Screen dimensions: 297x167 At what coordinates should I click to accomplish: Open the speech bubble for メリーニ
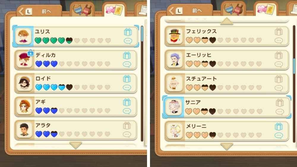(x=279, y=135)
